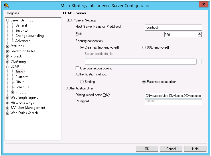Select the SAP User Management label
The height and width of the screenshot is (156, 211).
(28, 108)
